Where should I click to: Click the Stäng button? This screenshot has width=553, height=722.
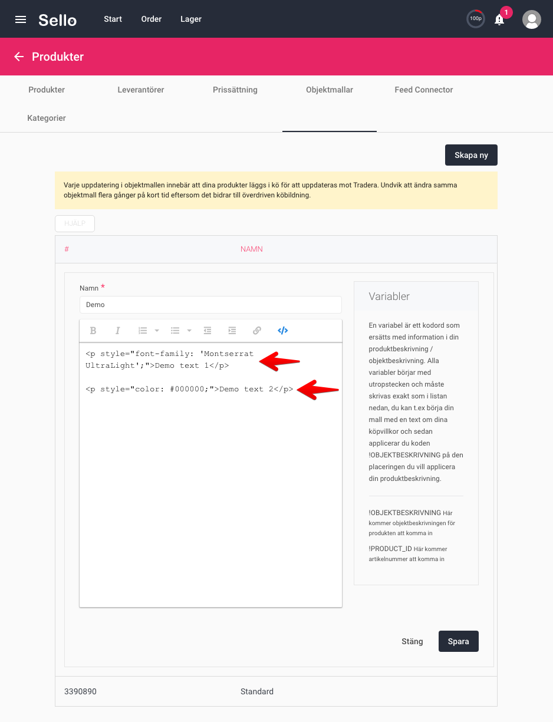[x=412, y=641]
